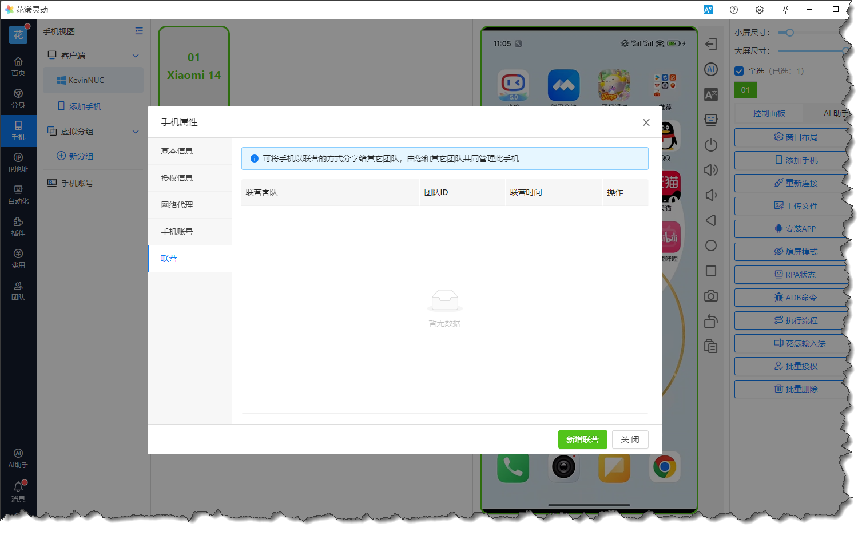The width and height of the screenshot is (866, 535).
Task: Open the phone dialer app on phone screen
Action: pos(513,467)
